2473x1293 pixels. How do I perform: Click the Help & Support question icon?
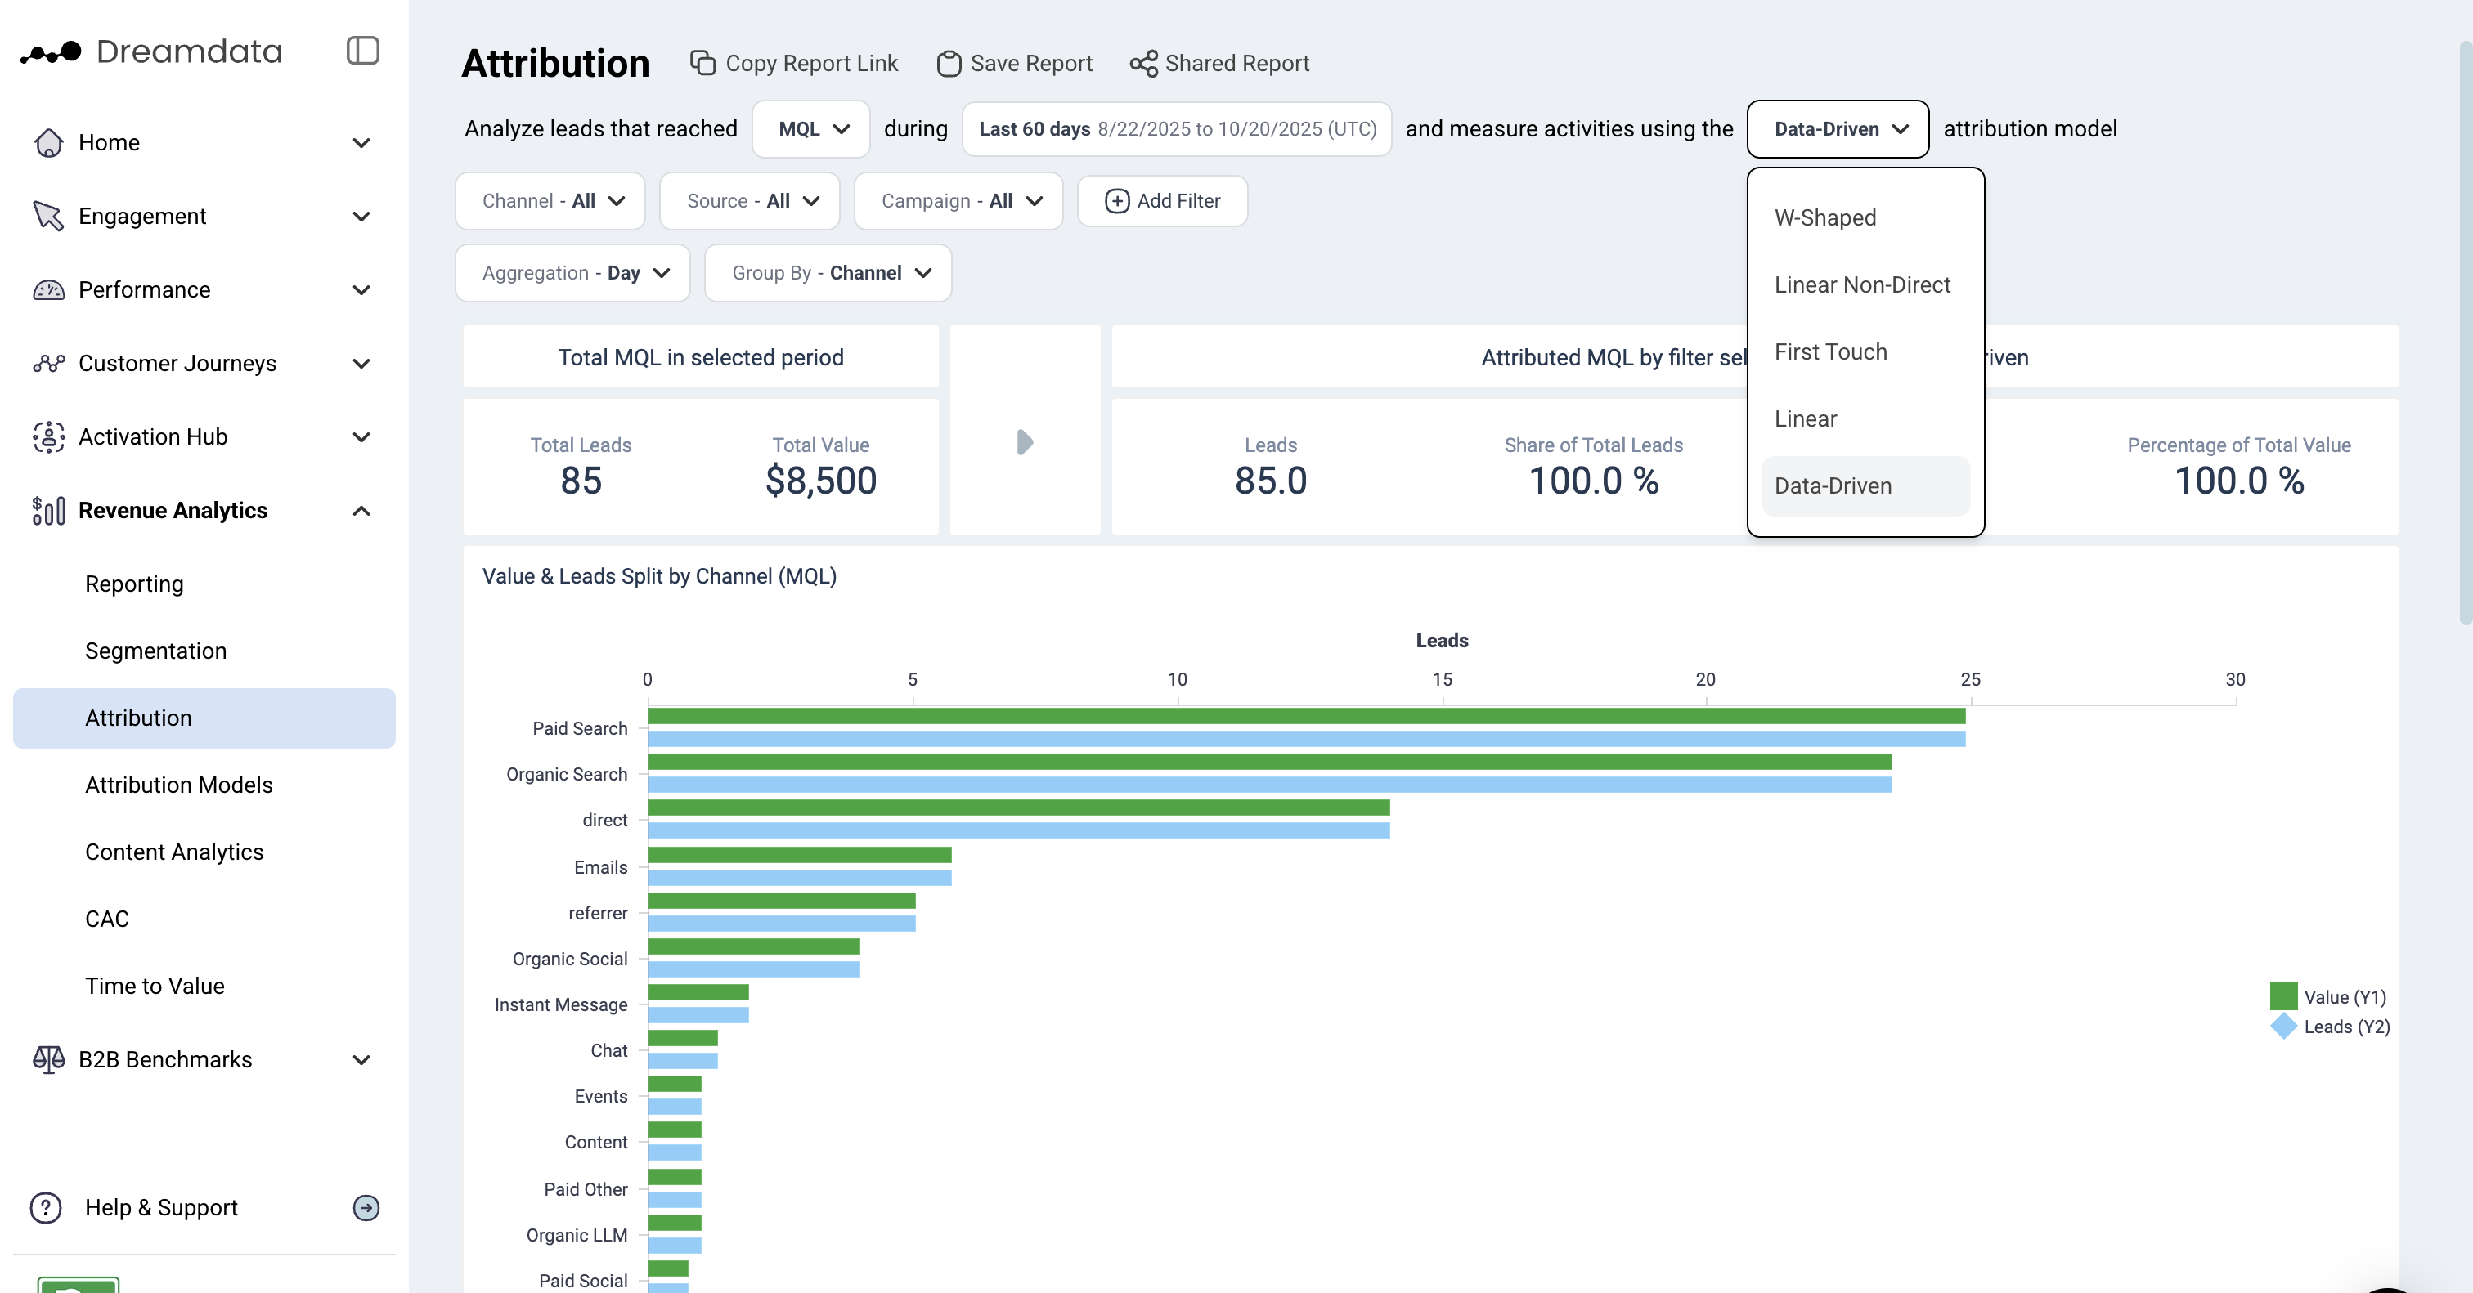coord(46,1208)
